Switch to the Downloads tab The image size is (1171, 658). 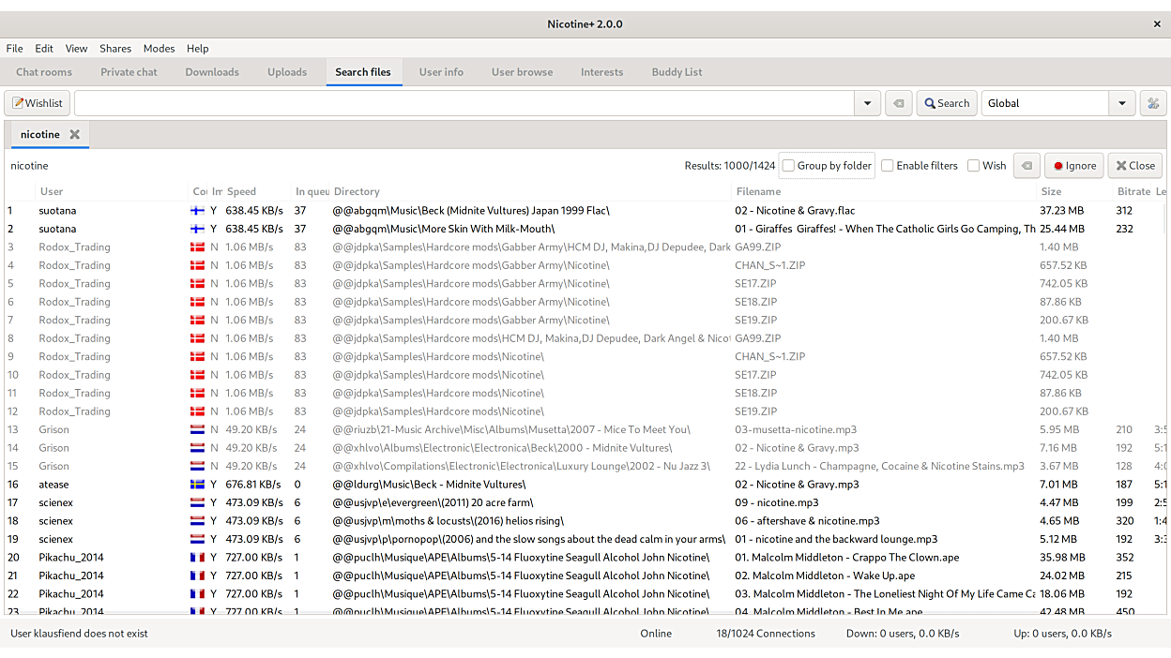[x=212, y=72]
